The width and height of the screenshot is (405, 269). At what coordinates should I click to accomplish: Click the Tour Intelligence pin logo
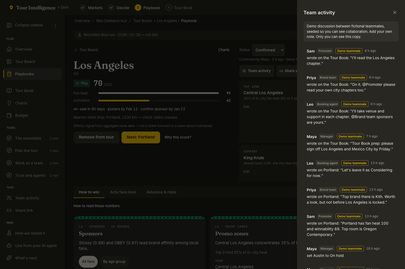[x=11, y=8]
